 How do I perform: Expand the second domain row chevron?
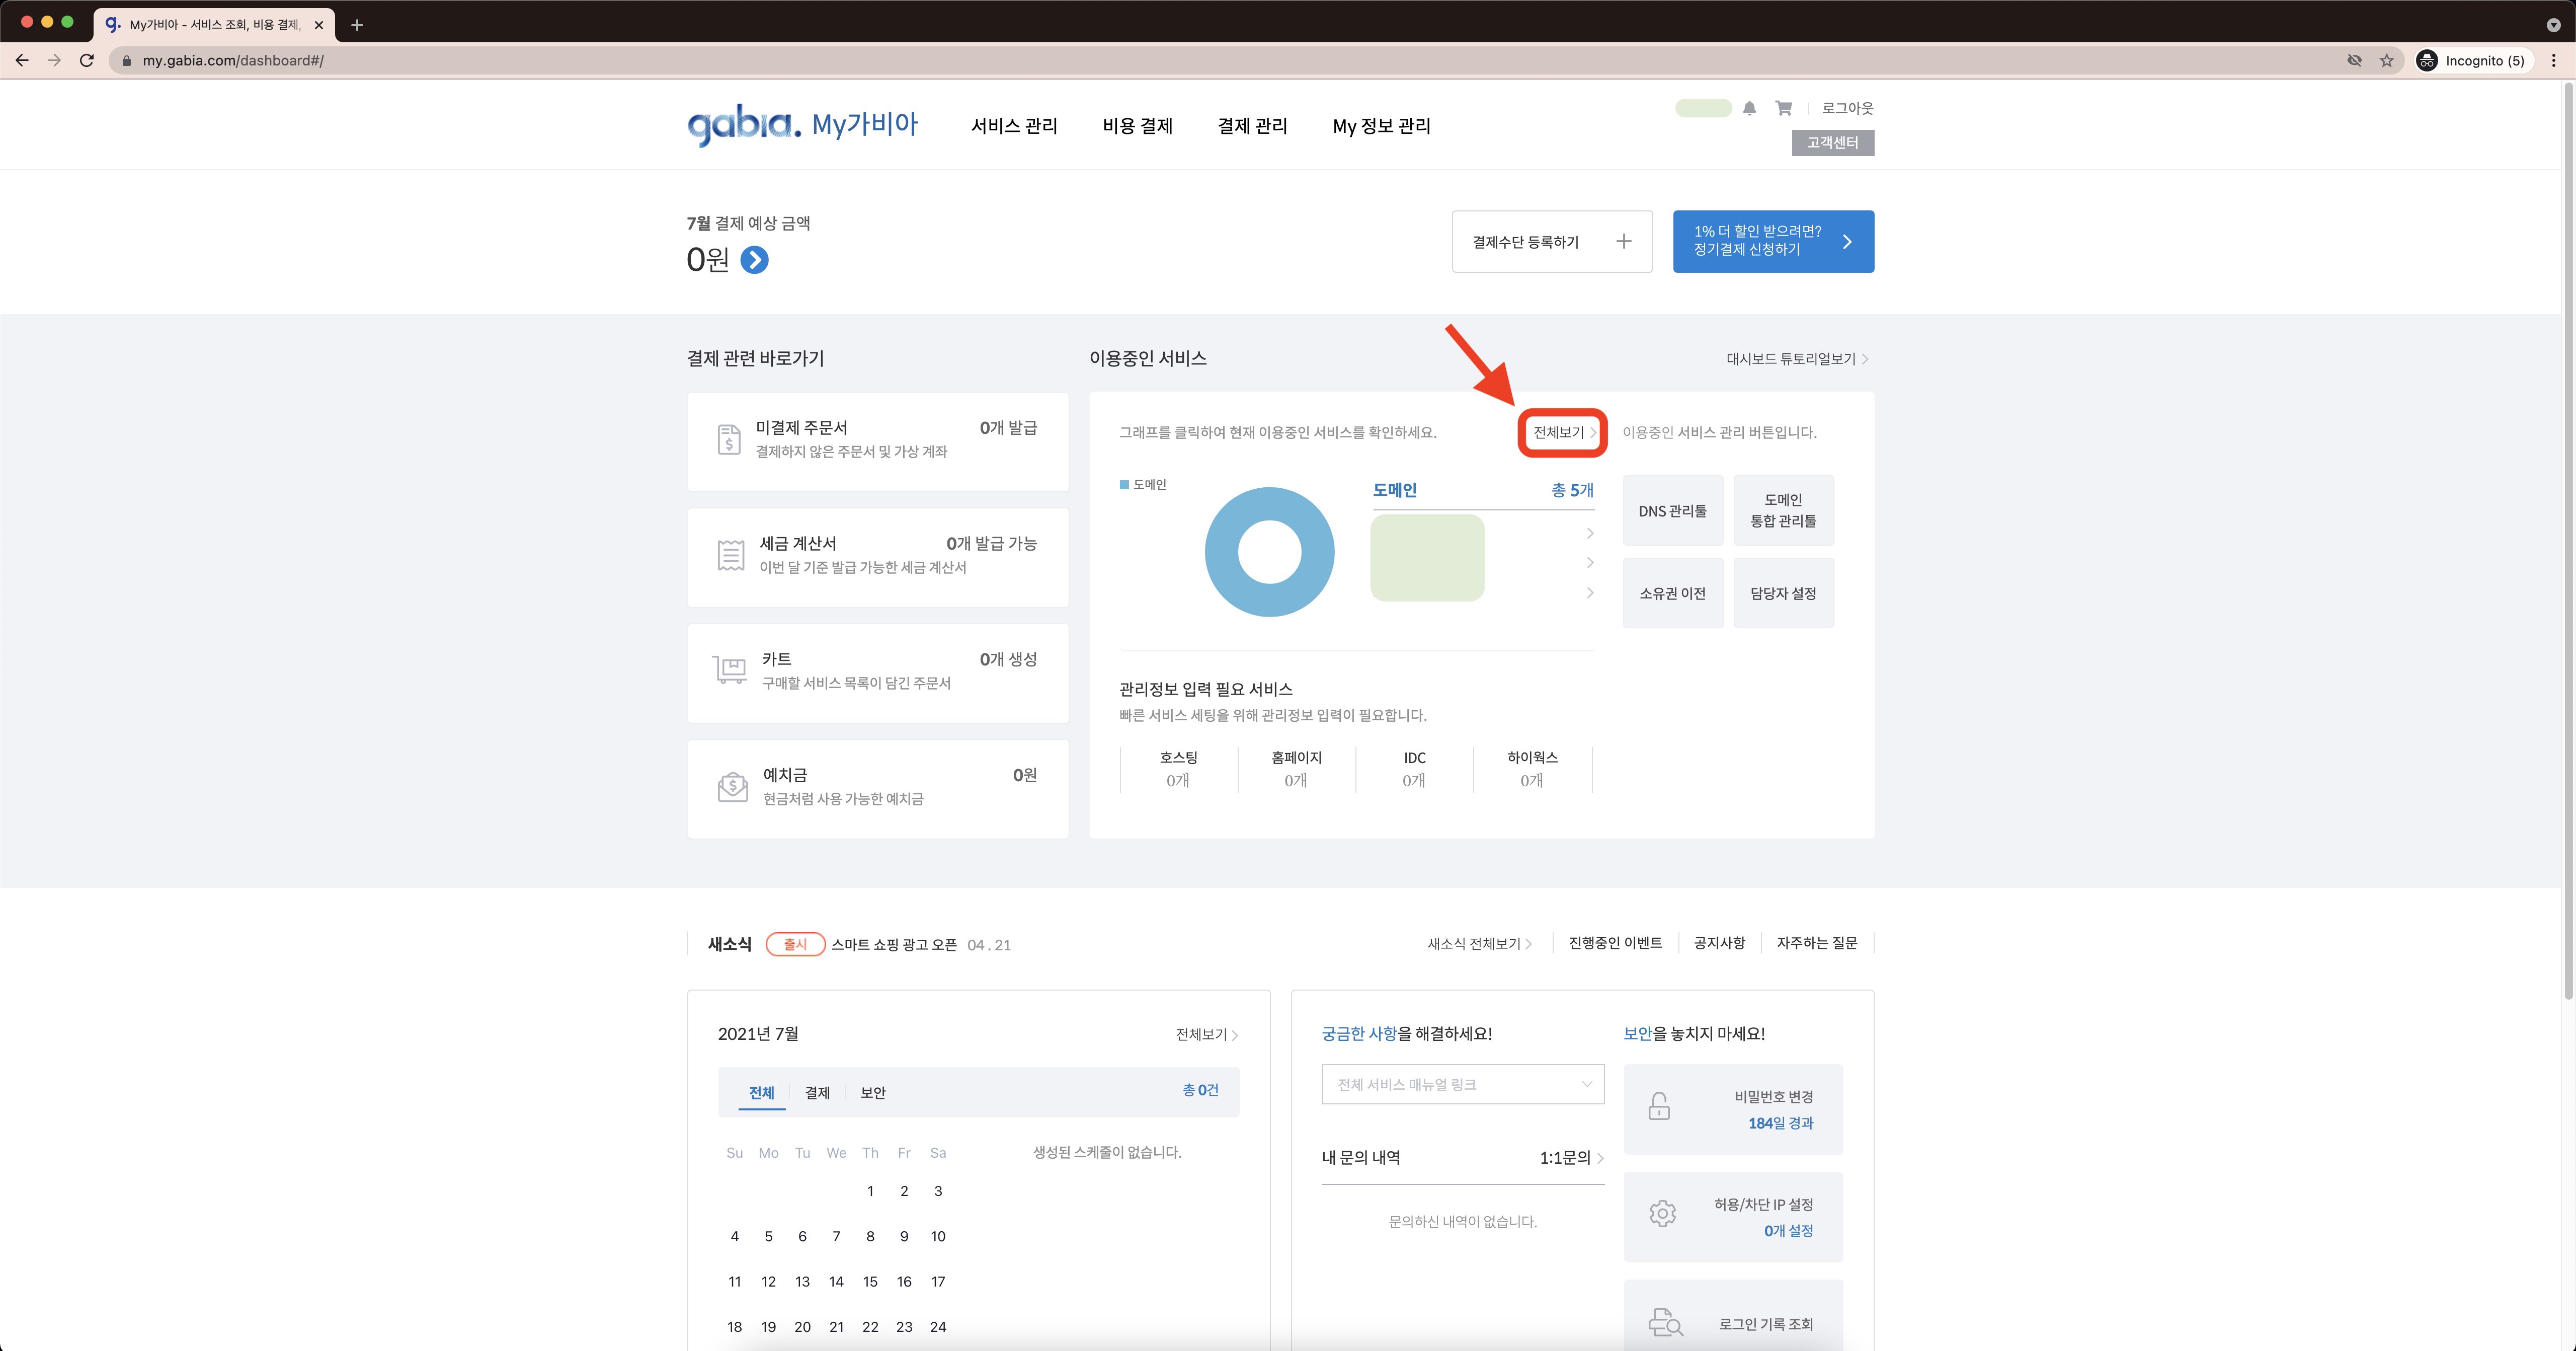[x=1590, y=562]
